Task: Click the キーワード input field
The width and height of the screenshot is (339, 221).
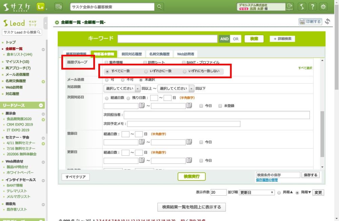Action: [167, 39]
